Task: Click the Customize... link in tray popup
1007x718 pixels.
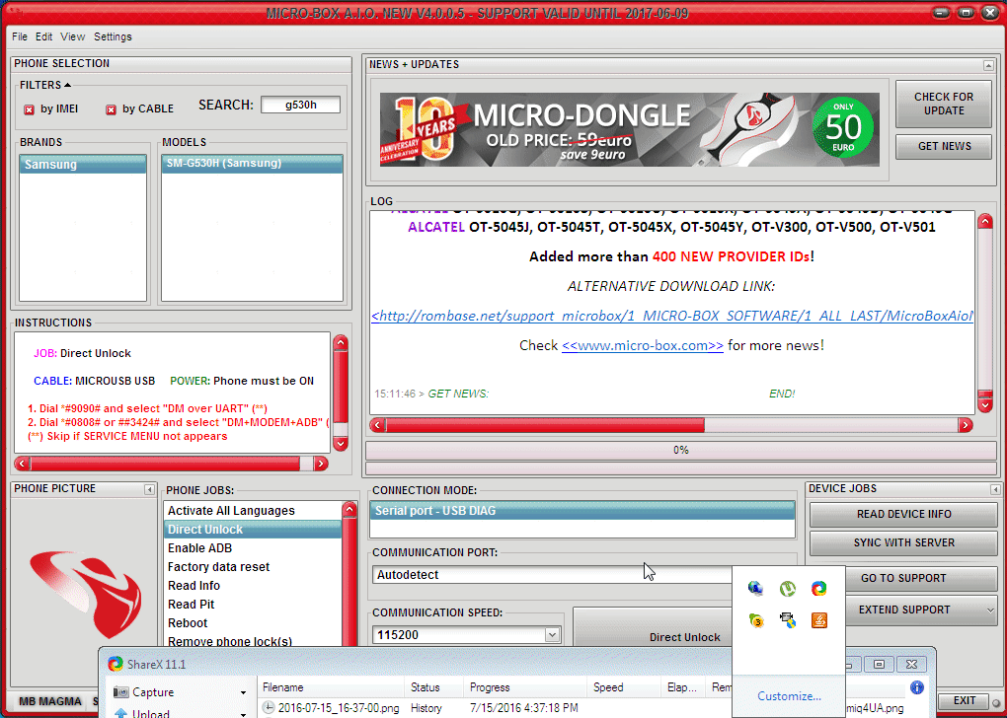Action: pyautogui.click(x=789, y=696)
